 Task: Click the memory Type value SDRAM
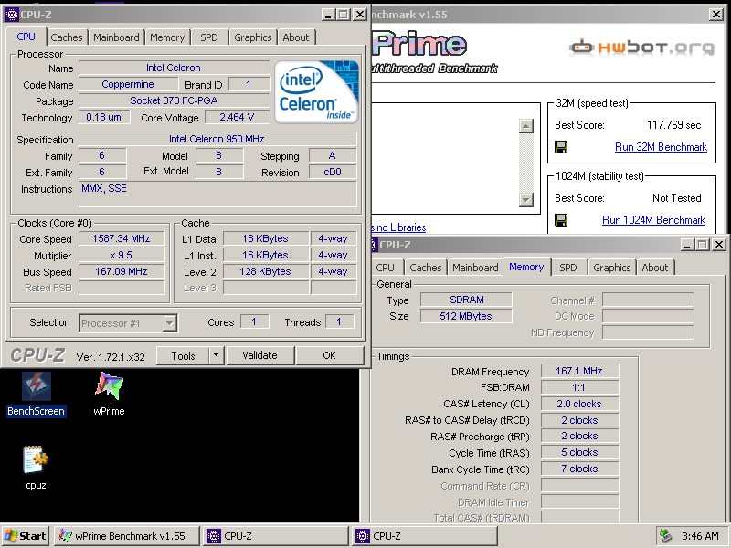[466, 300]
